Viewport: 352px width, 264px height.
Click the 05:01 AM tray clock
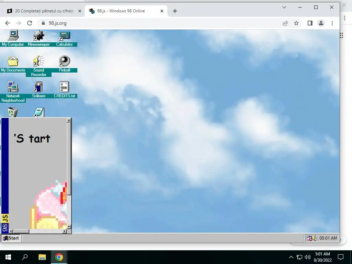(x=328, y=238)
